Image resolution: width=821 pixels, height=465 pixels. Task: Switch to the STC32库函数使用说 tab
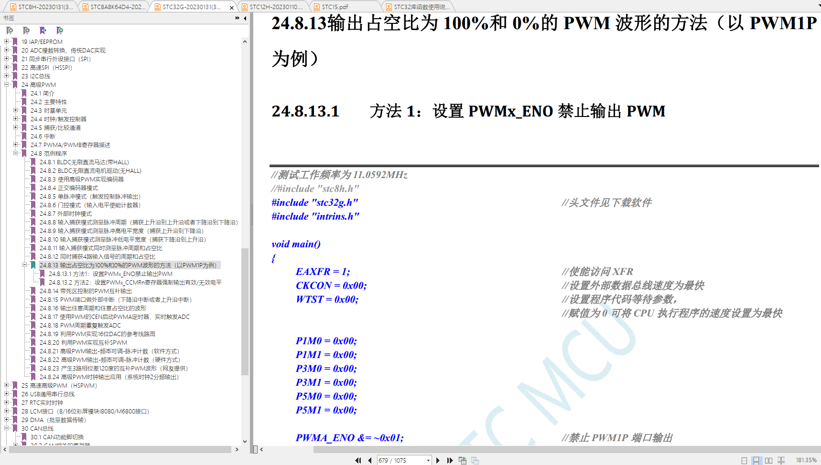(417, 7)
